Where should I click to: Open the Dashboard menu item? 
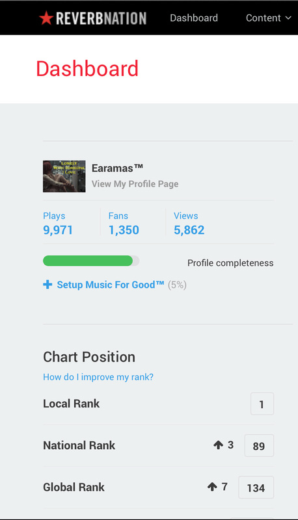pos(194,18)
